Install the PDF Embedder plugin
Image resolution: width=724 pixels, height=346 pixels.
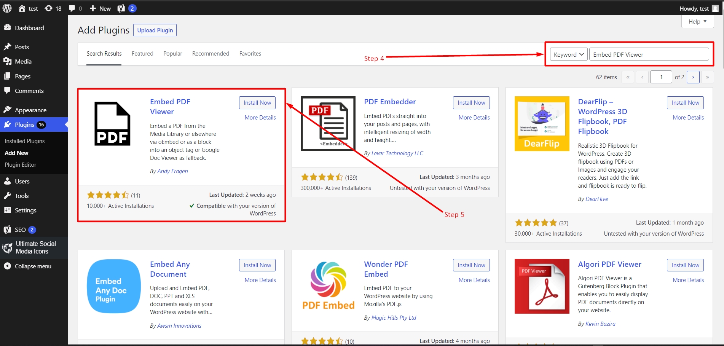coord(471,103)
